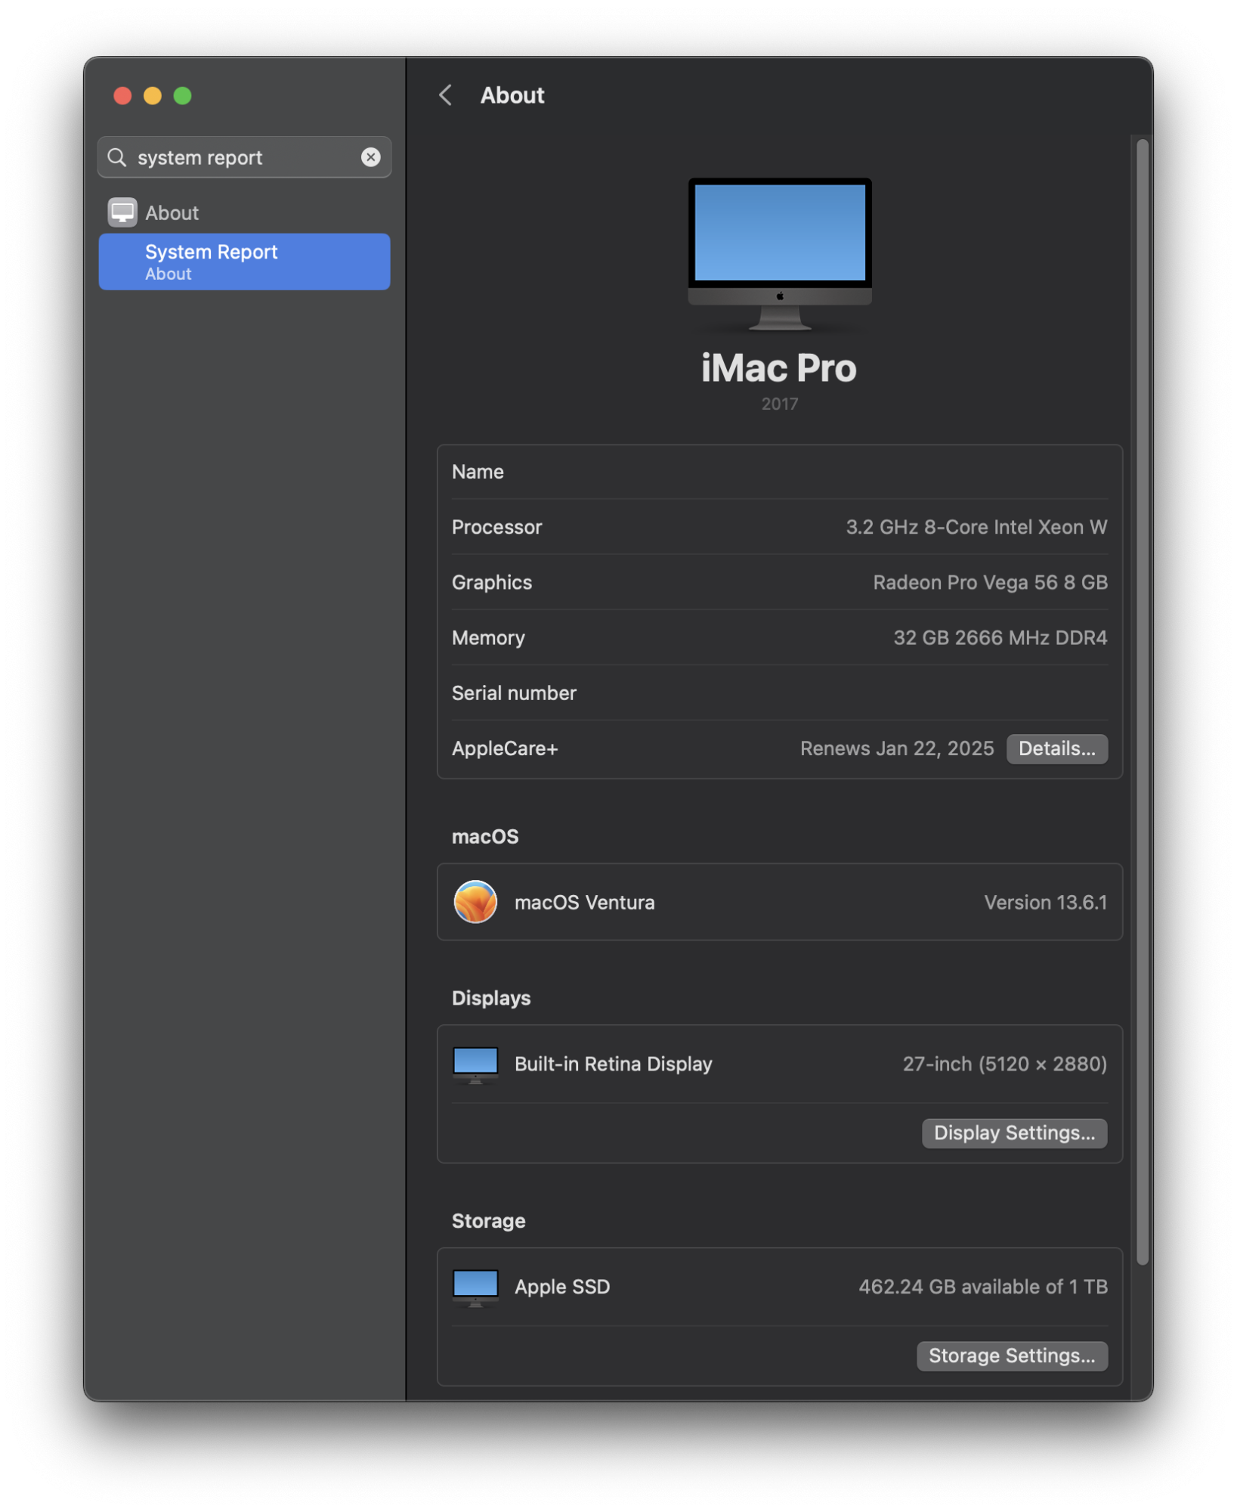1237x1512 pixels.
Task: Click the Apple SSD storage icon
Action: 475,1287
